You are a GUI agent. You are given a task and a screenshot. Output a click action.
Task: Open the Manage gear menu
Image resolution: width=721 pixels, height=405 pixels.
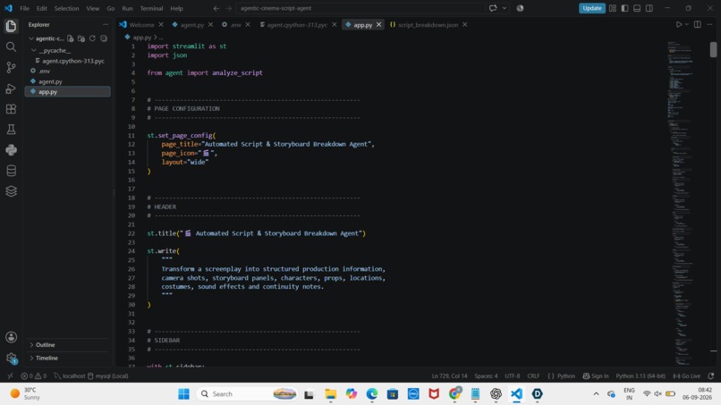click(x=11, y=358)
